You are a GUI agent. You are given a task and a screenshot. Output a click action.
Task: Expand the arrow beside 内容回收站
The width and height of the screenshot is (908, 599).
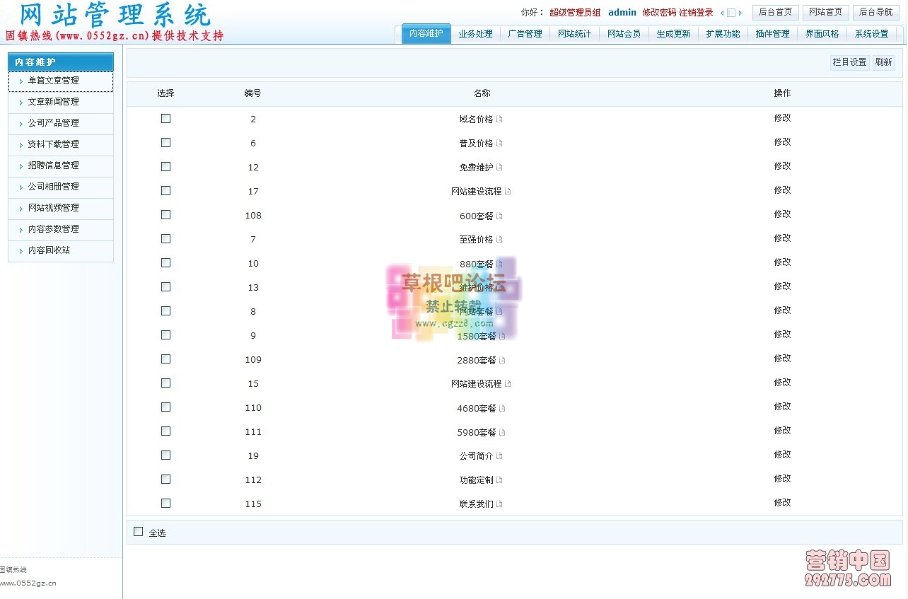click(x=21, y=251)
